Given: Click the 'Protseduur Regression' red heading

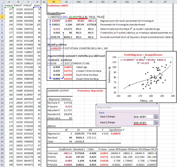Looking at the screenshot, I should click(90, 90).
